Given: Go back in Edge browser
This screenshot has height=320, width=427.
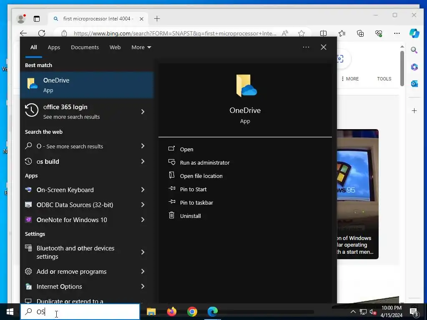Looking at the screenshot, I should pos(23,33).
